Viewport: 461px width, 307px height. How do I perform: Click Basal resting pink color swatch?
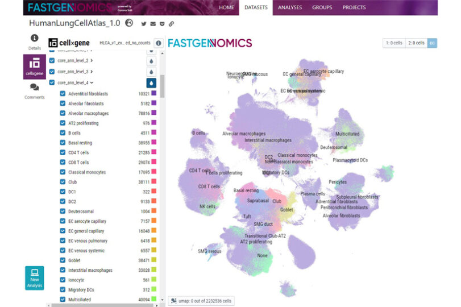(154, 142)
